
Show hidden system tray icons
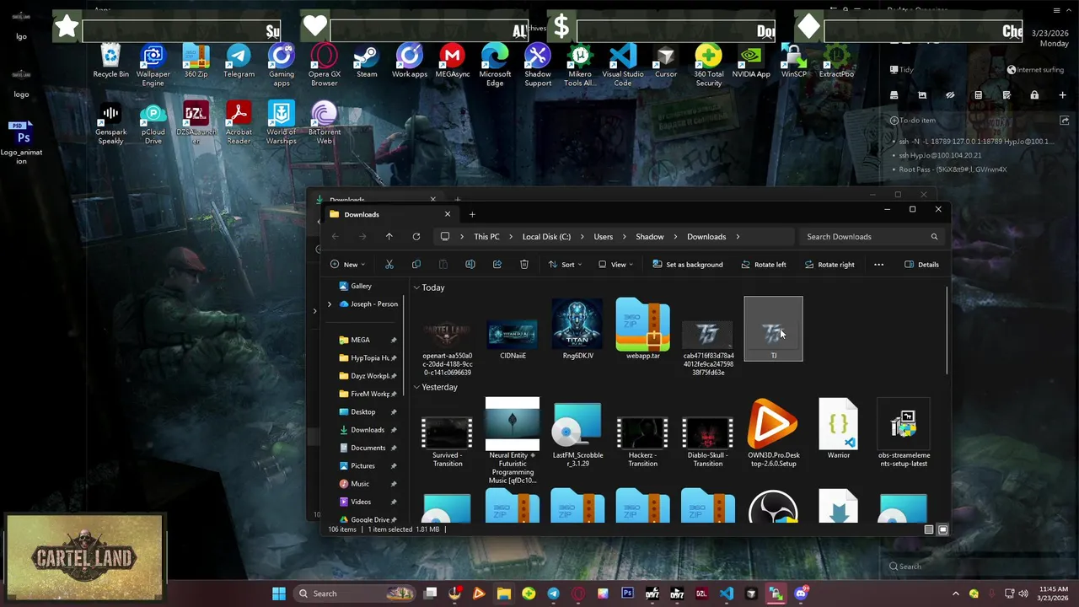[x=955, y=594]
